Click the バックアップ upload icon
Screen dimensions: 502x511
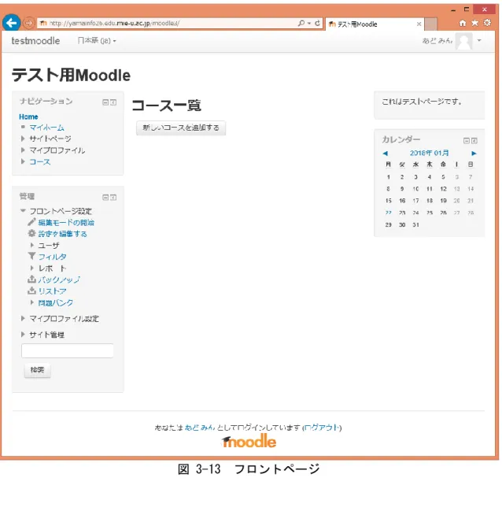tap(31, 279)
